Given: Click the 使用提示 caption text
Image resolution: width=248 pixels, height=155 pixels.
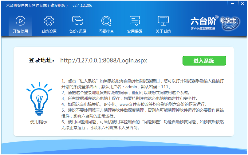Looking at the screenshot, I should (39, 122).
